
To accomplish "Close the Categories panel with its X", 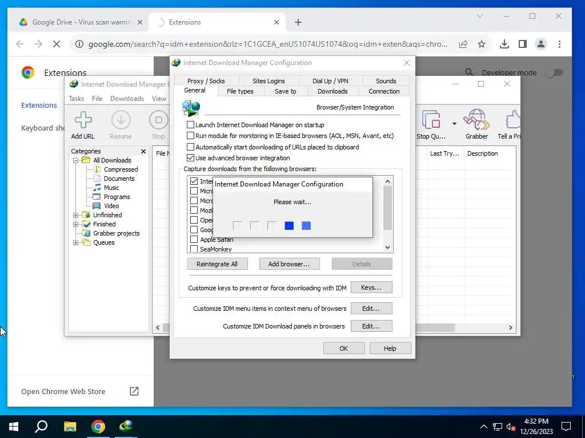I will pyautogui.click(x=143, y=151).
